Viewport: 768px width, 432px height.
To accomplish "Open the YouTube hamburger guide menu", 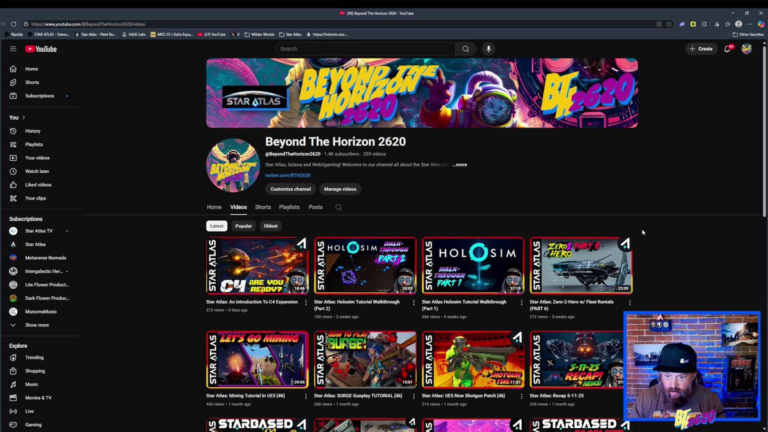I will click(x=13, y=49).
